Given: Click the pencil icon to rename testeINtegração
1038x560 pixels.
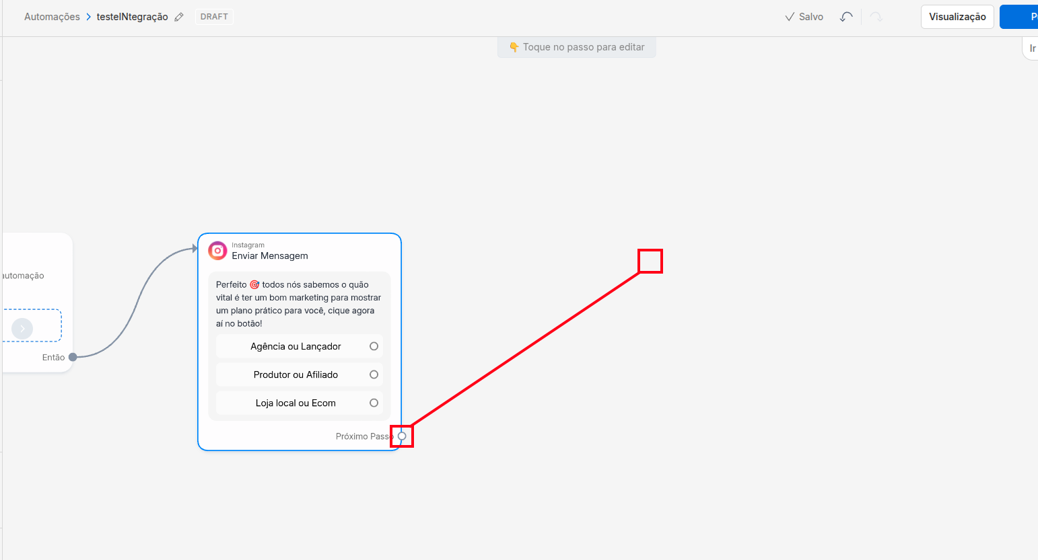Looking at the screenshot, I should click(x=179, y=17).
